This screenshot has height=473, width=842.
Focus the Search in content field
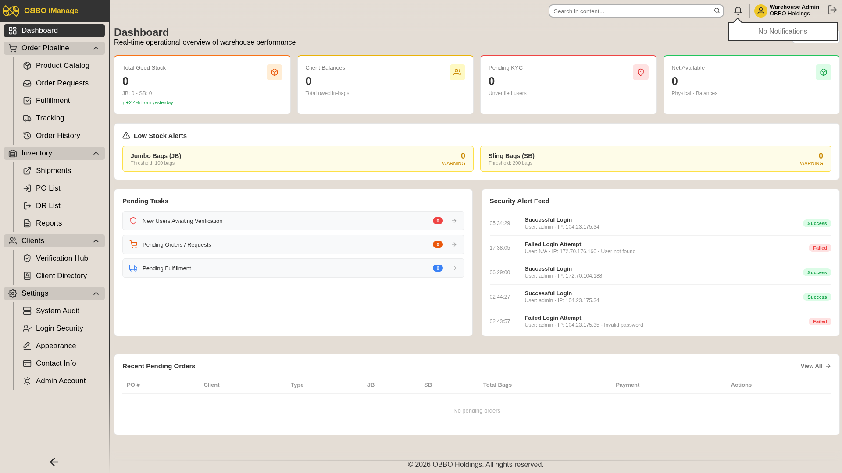pyautogui.click(x=631, y=11)
